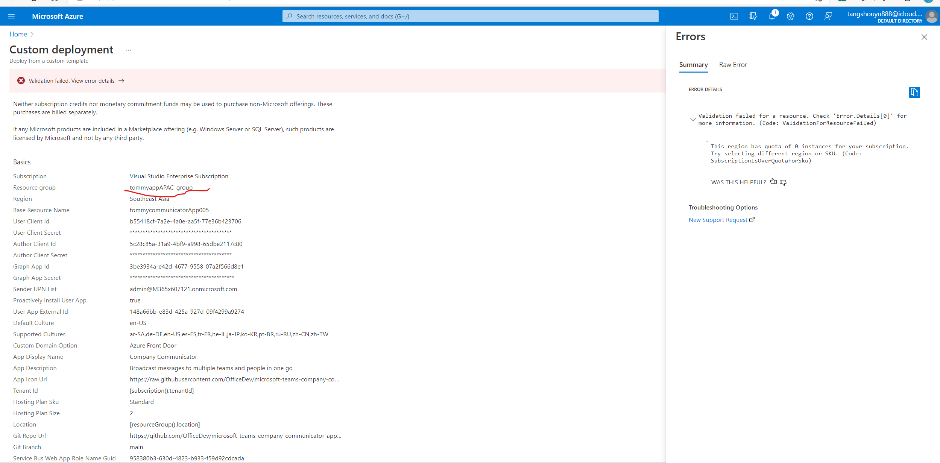Collapse the ValidationForResourceFailed error with its chevron
This screenshot has height=463, width=940.
click(693, 119)
